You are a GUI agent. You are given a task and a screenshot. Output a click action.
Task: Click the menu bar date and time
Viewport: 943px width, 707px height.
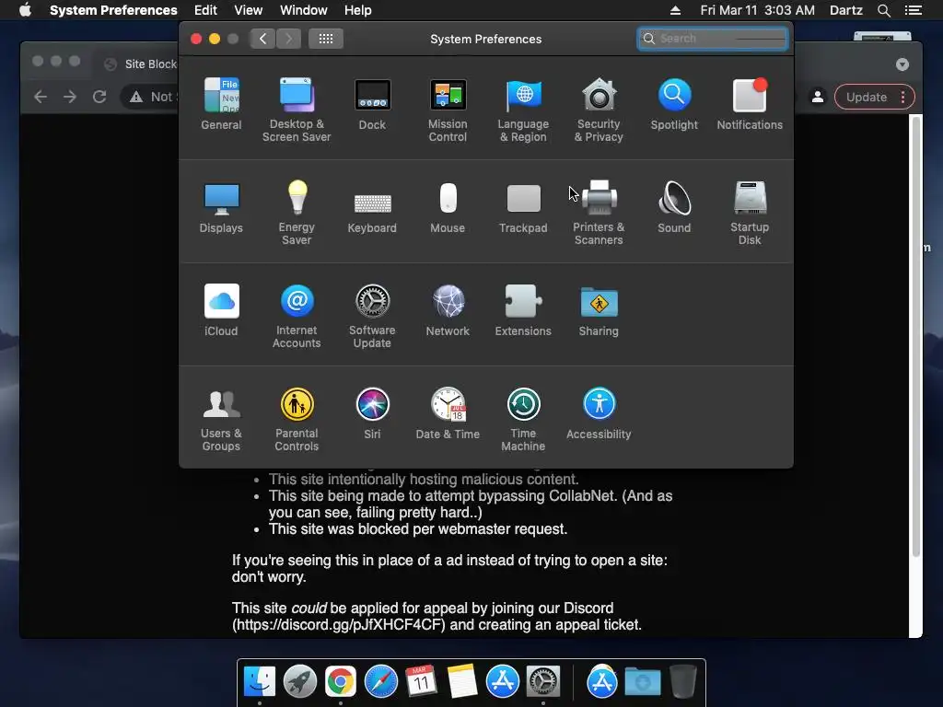[757, 10]
